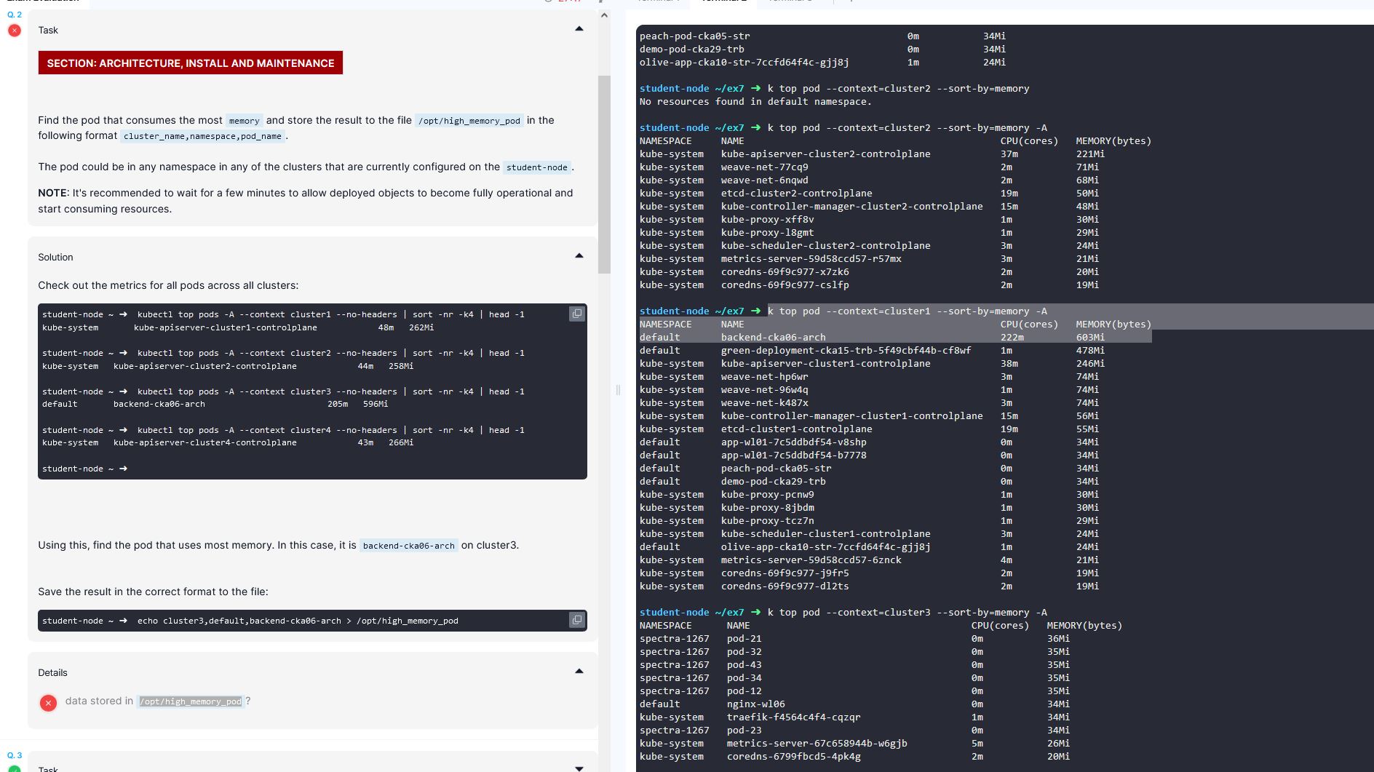
Task: Click the Q. 2 question label
Action: tap(15, 15)
